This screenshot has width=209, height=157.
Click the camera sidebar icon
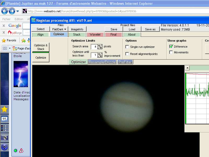[x=5, y=138]
